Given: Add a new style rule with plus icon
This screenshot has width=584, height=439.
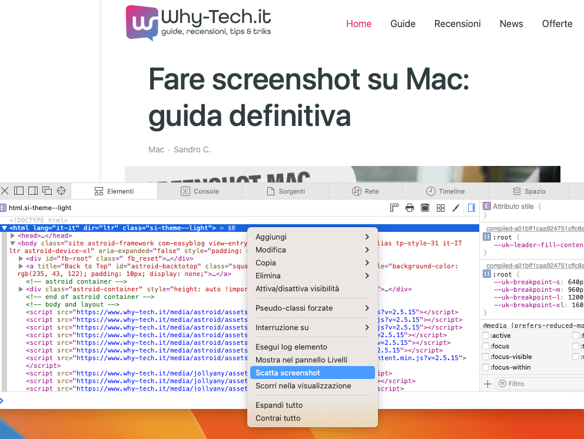Looking at the screenshot, I should [487, 384].
